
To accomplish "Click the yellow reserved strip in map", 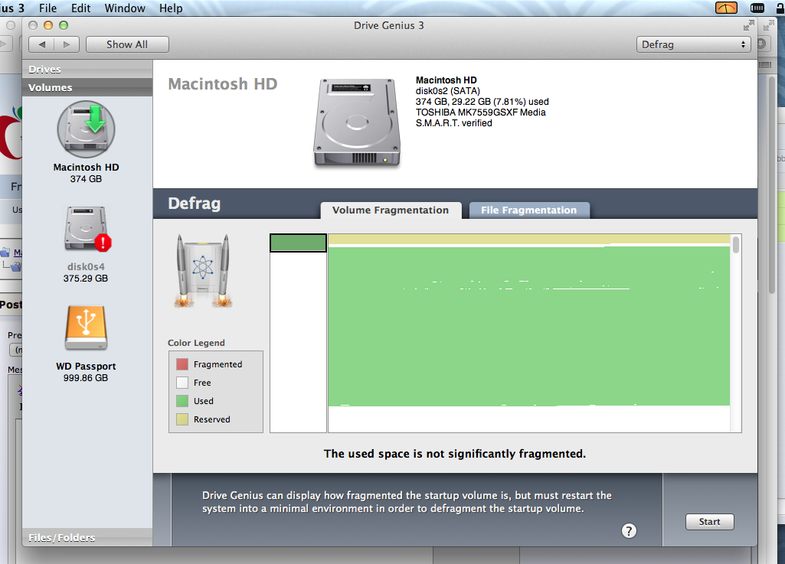I will pyautogui.click(x=528, y=239).
